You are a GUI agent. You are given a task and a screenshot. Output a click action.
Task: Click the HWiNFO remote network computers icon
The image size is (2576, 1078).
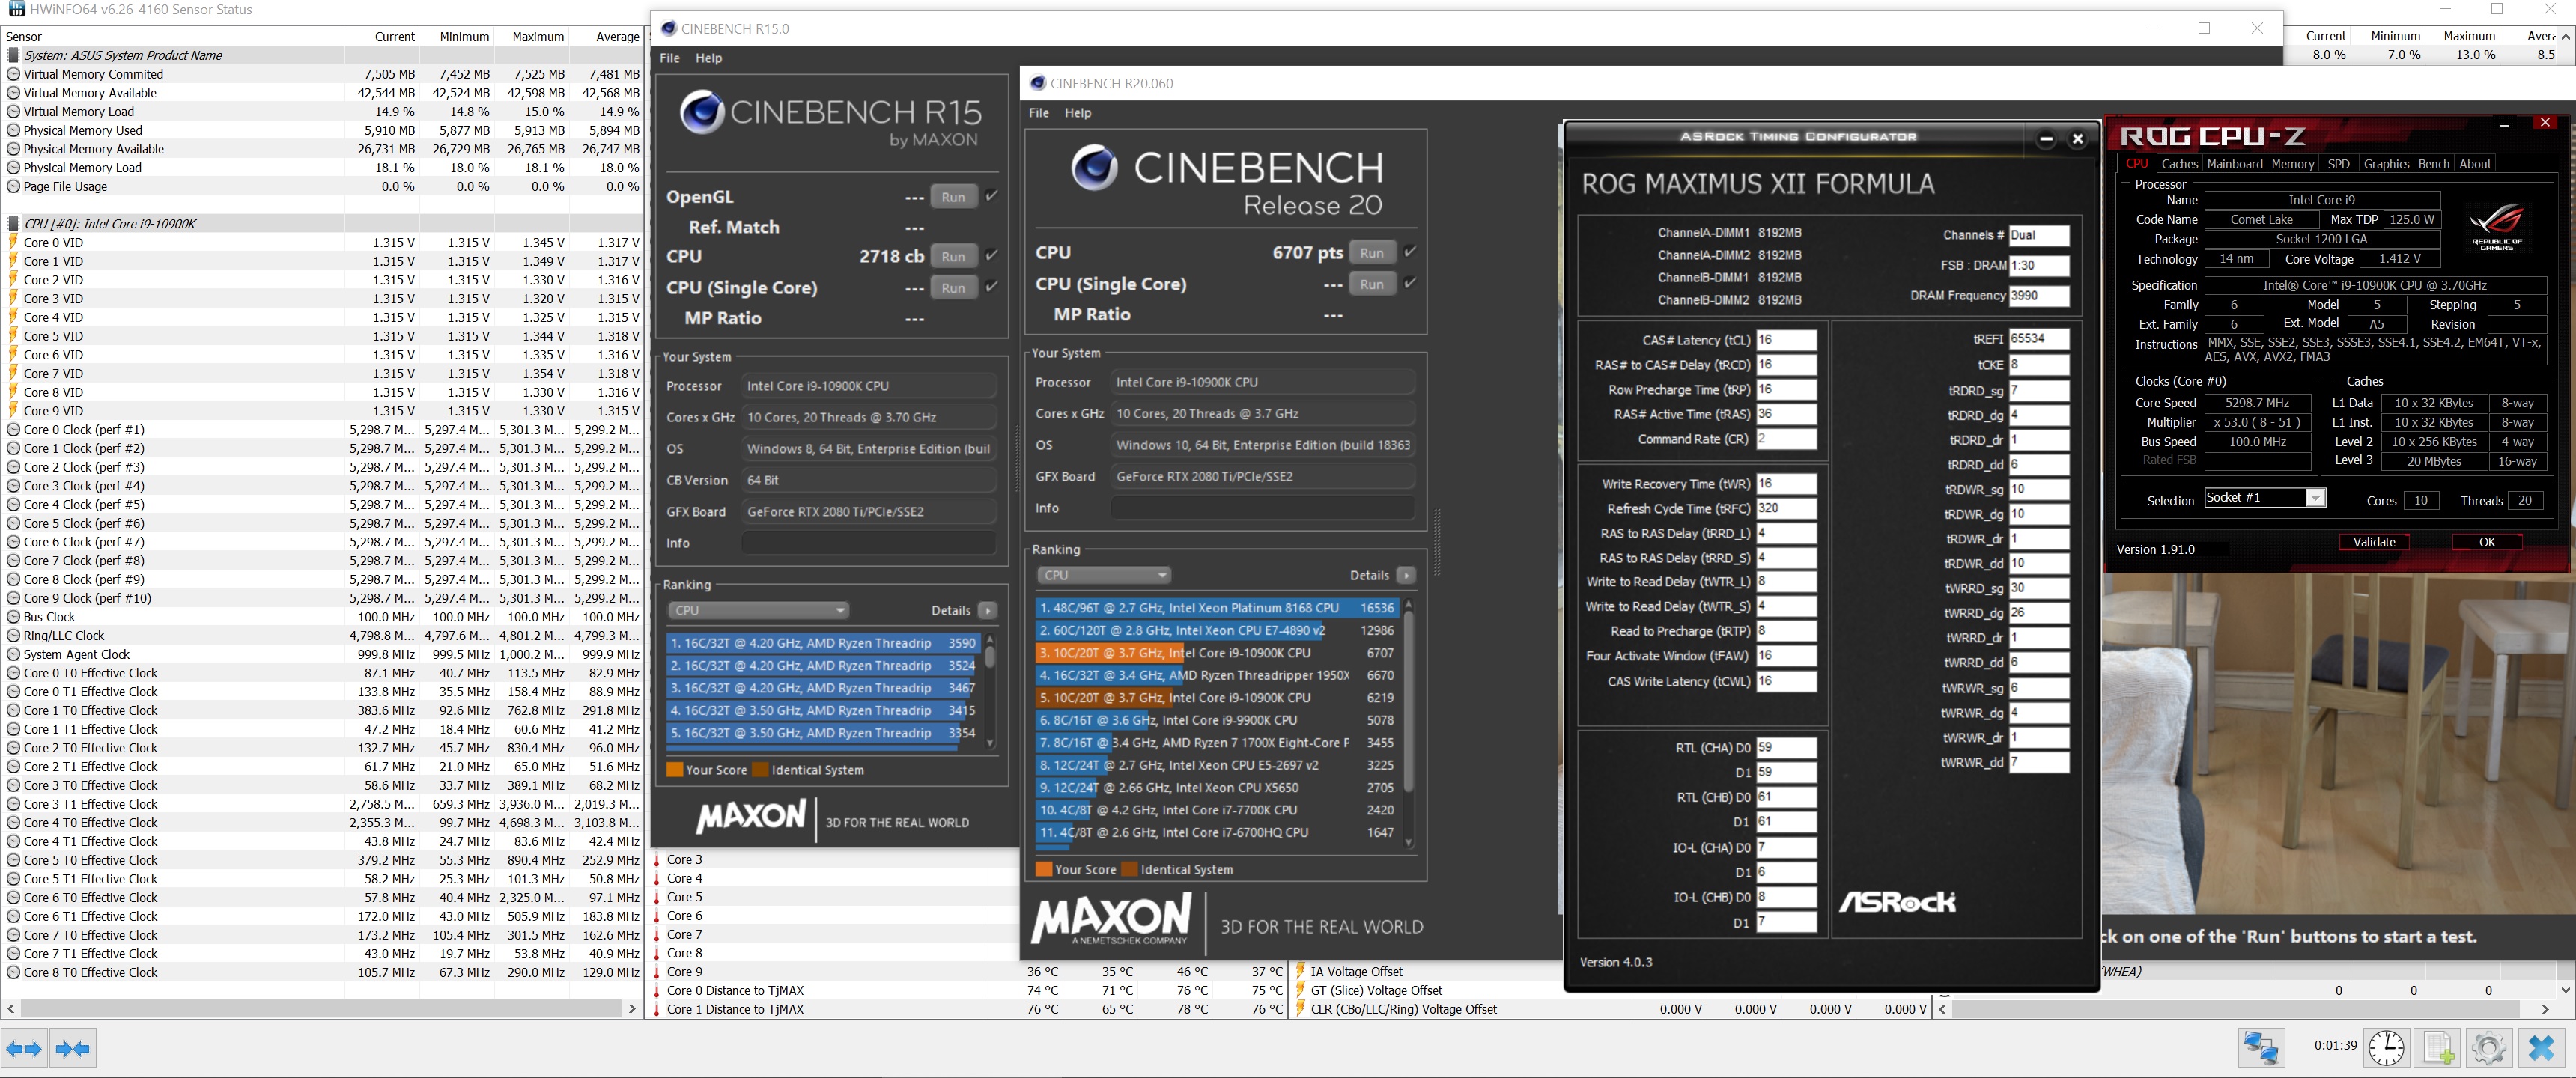click(2261, 1047)
